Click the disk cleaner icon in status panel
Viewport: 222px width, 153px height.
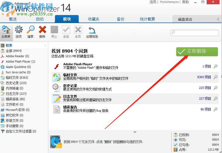(56, 142)
